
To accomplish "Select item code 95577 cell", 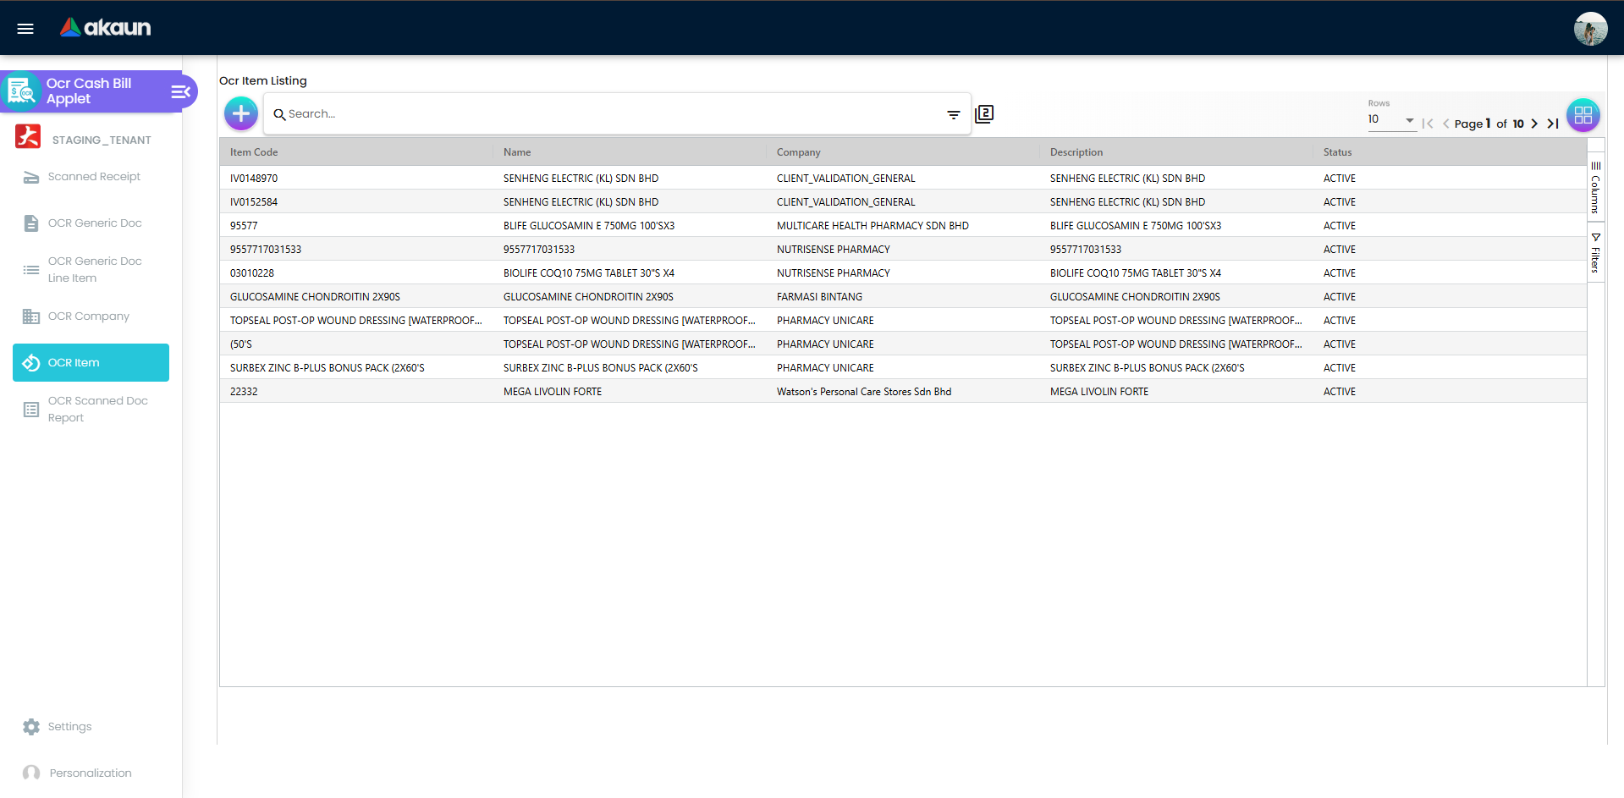I will 356,226.
